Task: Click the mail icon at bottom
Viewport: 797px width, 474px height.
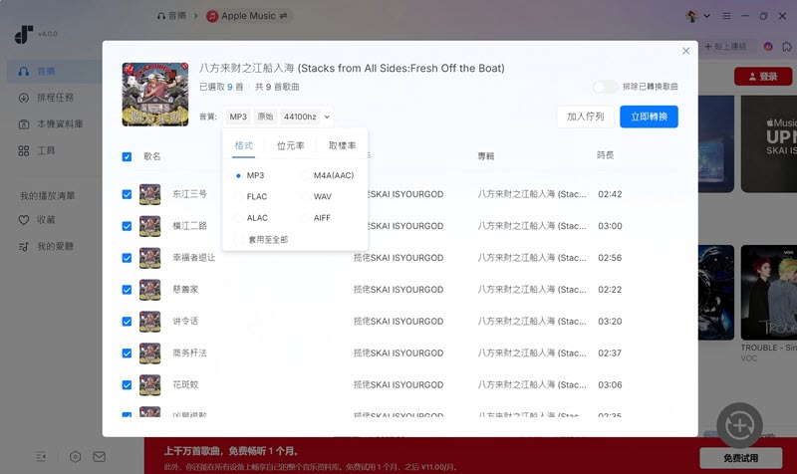Action: pos(99,457)
